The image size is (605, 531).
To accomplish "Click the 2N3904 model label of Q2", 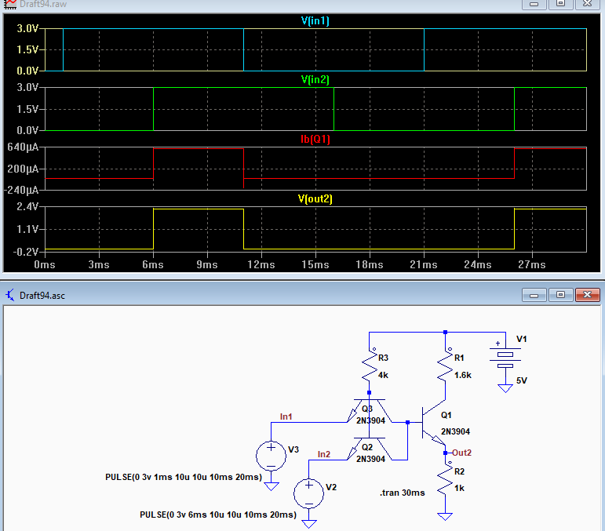I will coord(370,459).
